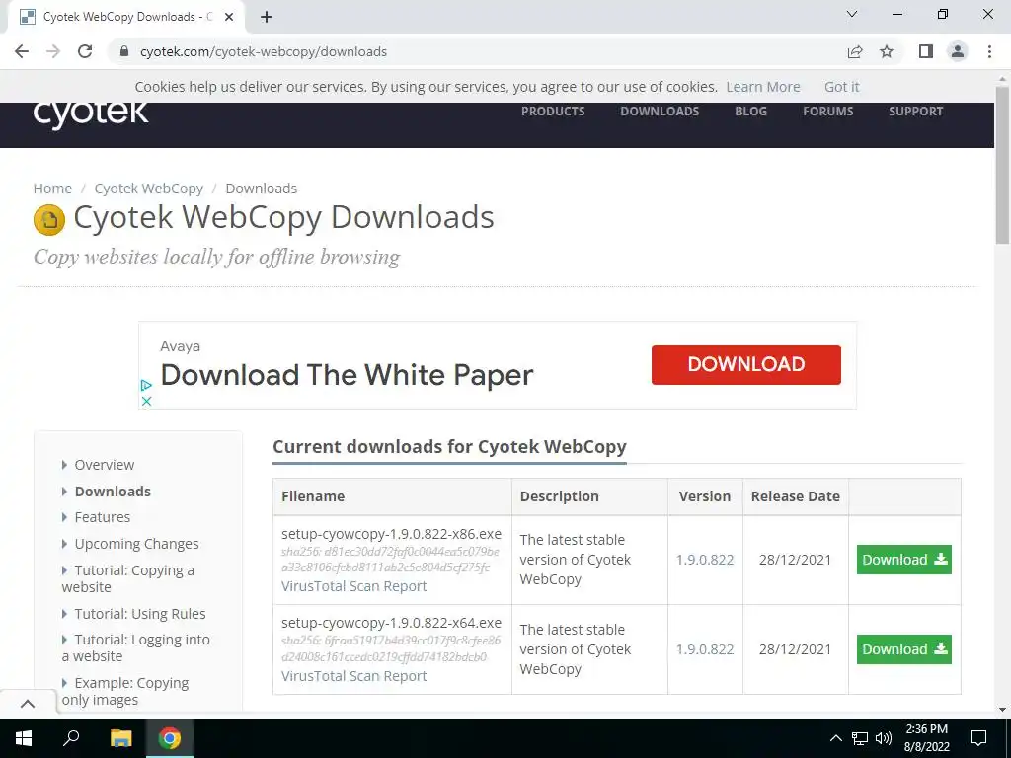Open the notification center icon
Screen dimensions: 1011x758
pos(978,738)
